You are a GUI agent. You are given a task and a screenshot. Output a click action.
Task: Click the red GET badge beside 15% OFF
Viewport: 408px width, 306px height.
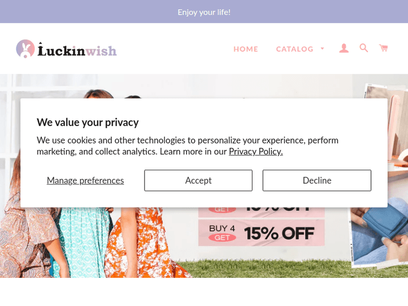[x=222, y=238]
